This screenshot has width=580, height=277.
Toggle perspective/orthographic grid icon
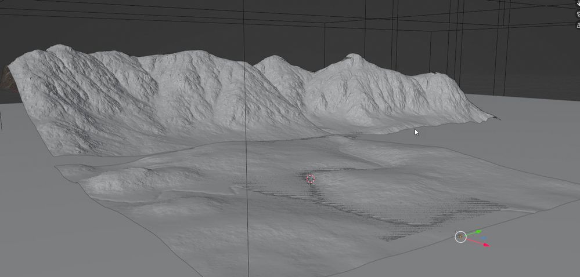[578, 25]
